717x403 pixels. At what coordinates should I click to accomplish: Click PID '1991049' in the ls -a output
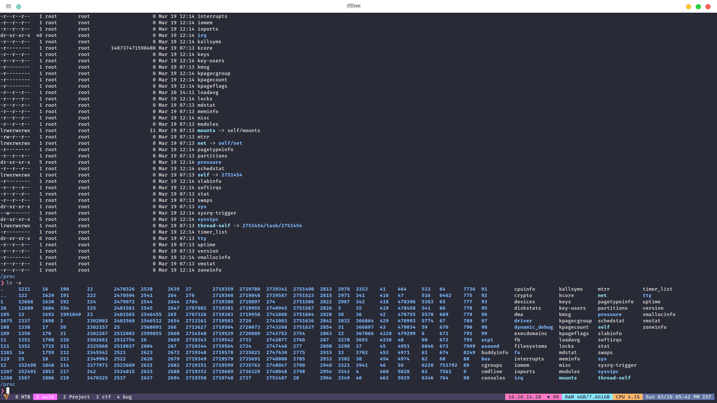(71, 315)
